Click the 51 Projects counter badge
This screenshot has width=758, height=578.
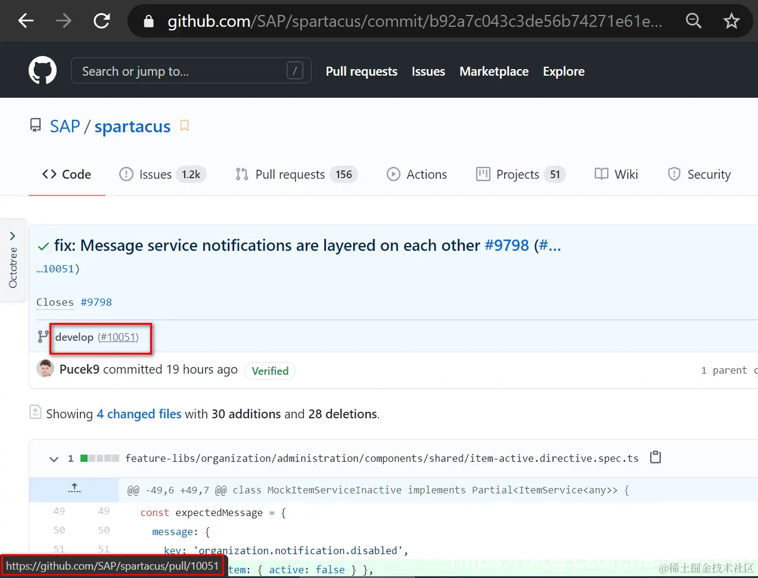pos(555,175)
